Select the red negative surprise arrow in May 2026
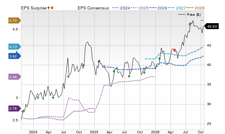 175,50
